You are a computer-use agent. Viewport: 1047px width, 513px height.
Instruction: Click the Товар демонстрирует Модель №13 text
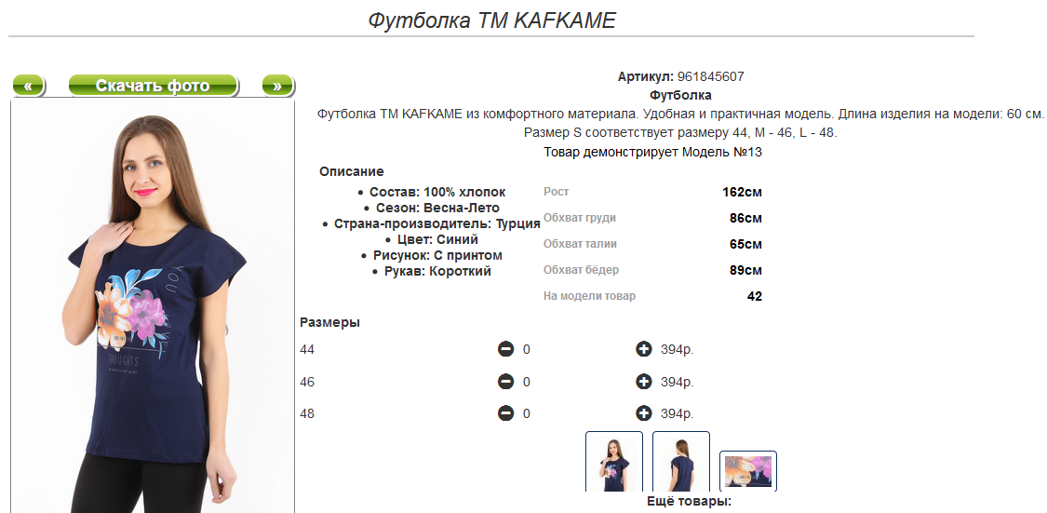(x=653, y=153)
